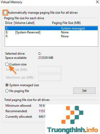Enable automatic paging file management checkbox

(x=5, y=13)
